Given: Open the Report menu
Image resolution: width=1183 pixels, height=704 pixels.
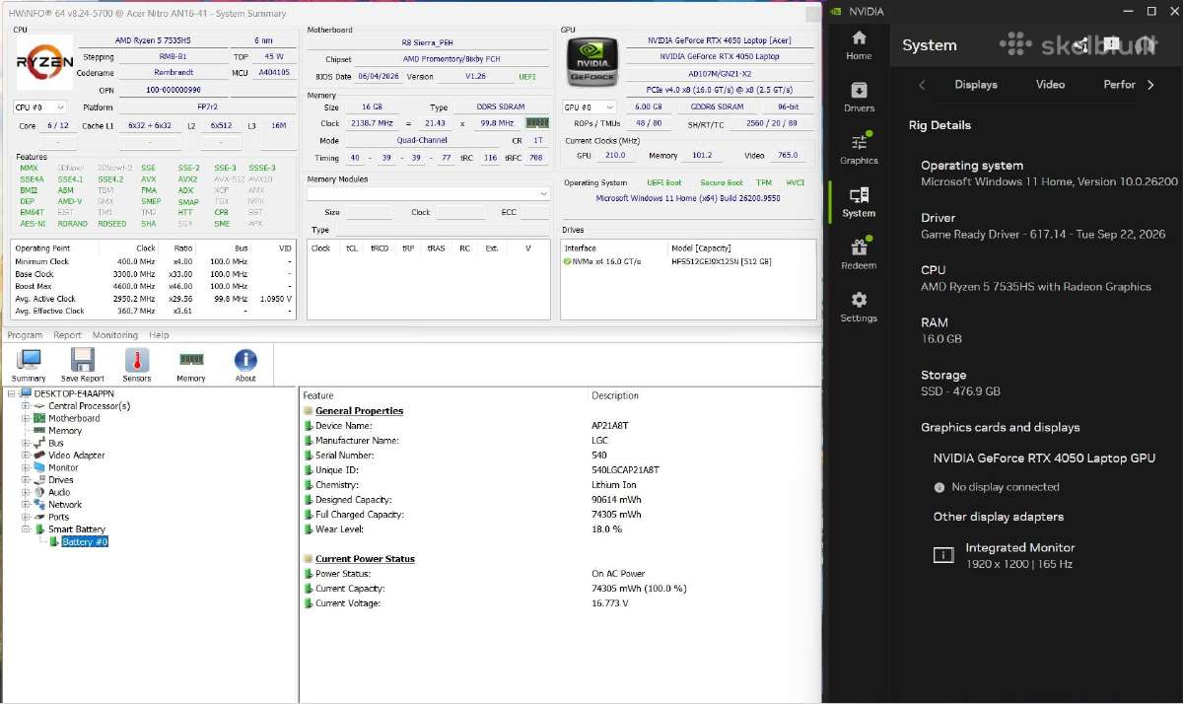Looking at the screenshot, I should (67, 335).
